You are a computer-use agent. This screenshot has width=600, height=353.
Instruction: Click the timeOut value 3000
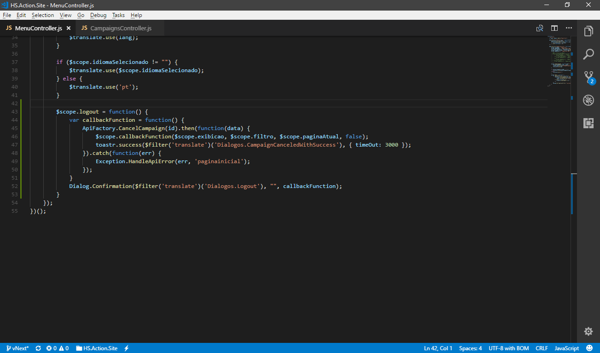tap(391, 145)
